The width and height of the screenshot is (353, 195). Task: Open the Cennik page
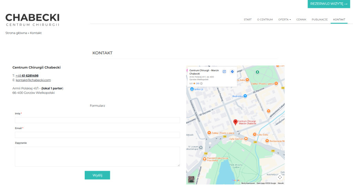(x=301, y=19)
